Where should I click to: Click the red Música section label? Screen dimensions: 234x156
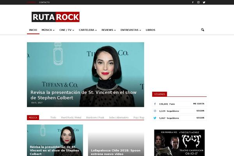pos(33,118)
